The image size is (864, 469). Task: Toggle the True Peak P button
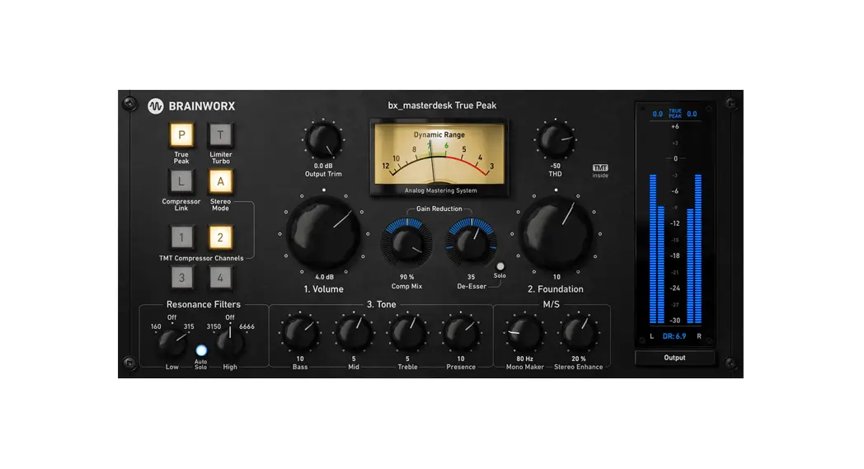pyautogui.click(x=181, y=134)
